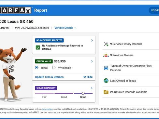Expand the Vehicle Details dropdown
The image size is (159, 119).
(x=65, y=28)
